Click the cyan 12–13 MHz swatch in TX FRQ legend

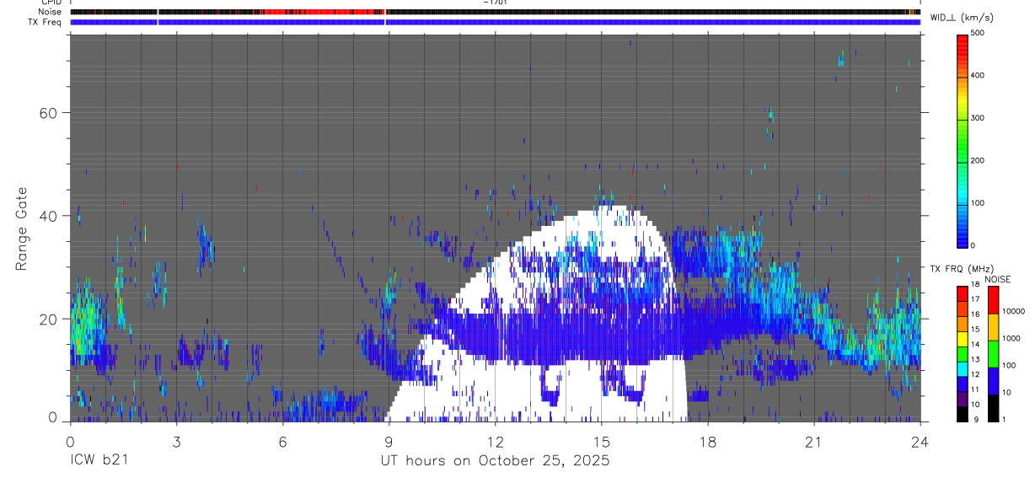pyautogui.click(x=964, y=369)
